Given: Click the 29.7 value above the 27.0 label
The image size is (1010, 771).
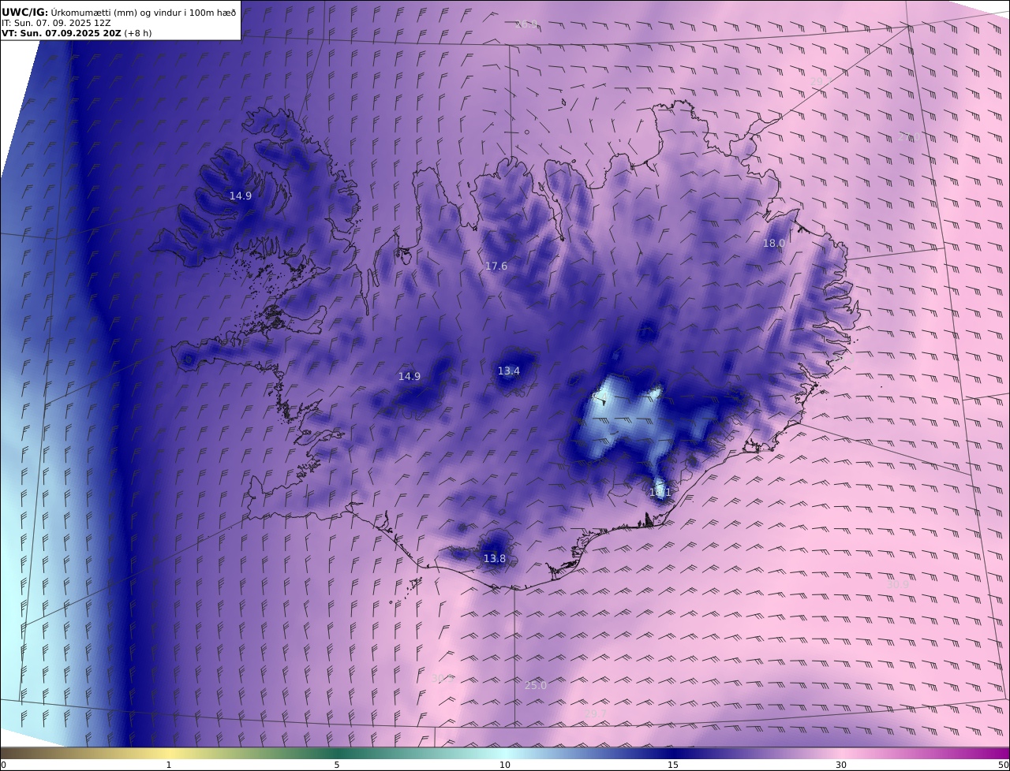Looking at the screenshot, I should point(821,81).
